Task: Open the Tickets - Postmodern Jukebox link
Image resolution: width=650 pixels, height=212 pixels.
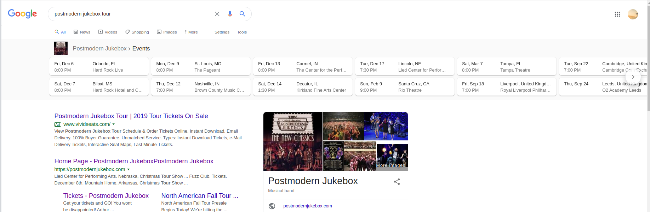Action: [106, 196]
